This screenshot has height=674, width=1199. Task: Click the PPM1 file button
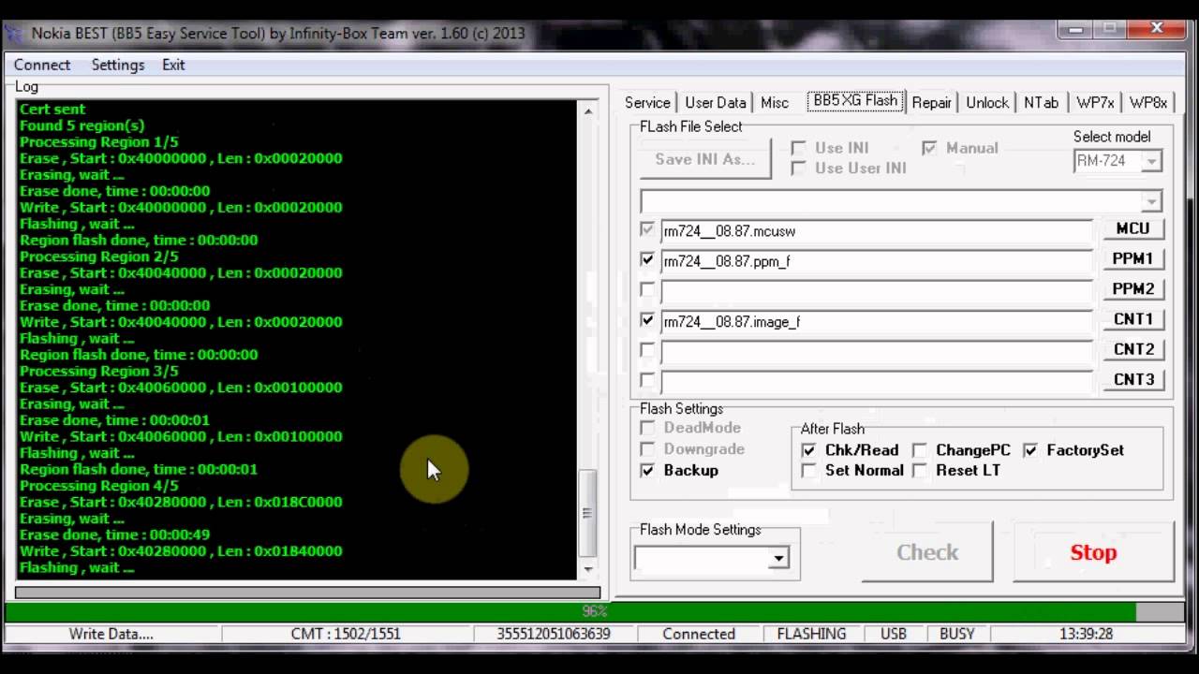click(1132, 258)
